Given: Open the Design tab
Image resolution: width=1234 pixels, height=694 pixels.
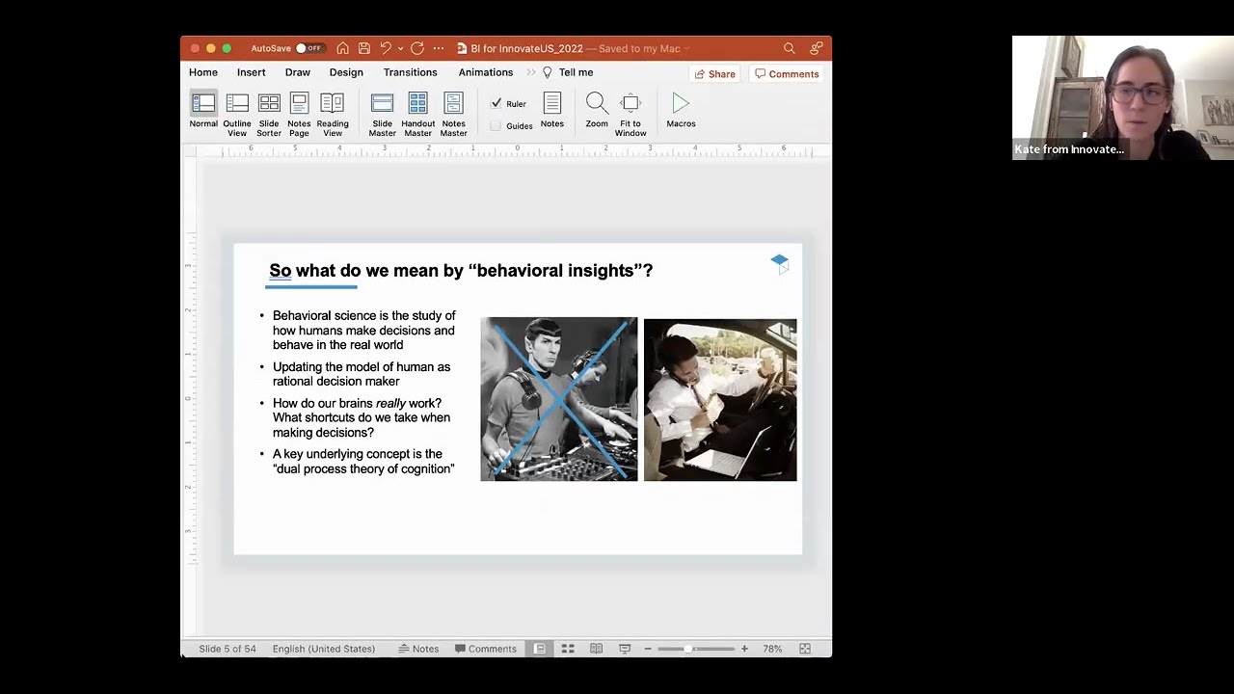Looking at the screenshot, I should point(346,72).
